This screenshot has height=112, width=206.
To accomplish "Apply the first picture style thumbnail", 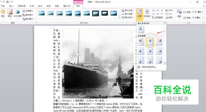I will coord(42,13).
